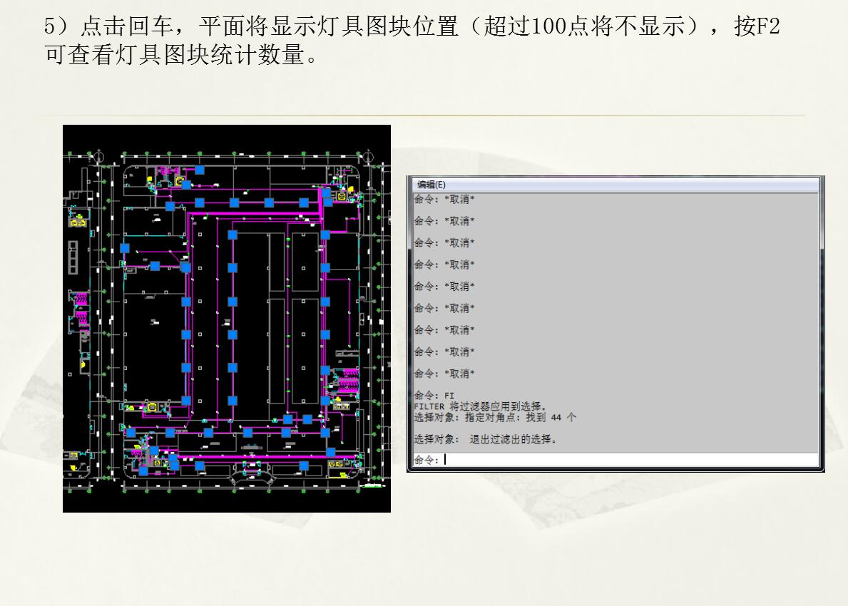The width and height of the screenshot is (848, 606).
Task: Select top blue grip of center column
Action: [233, 235]
